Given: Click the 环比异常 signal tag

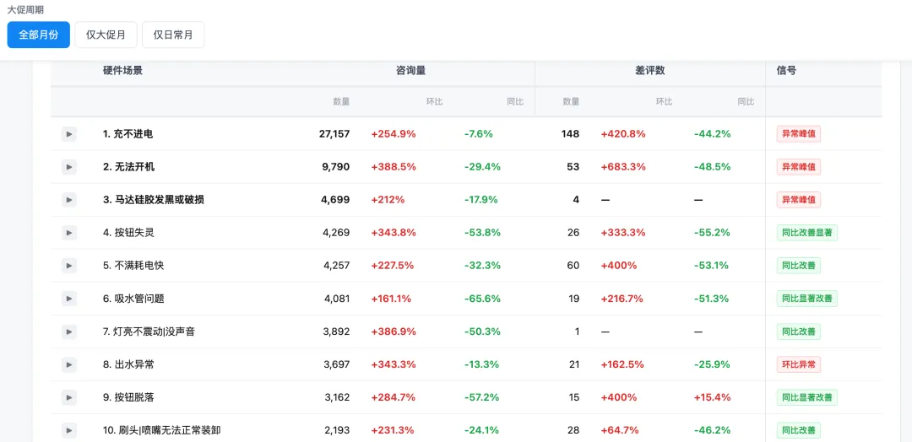Looking at the screenshot, I should [x=799, y=364].
